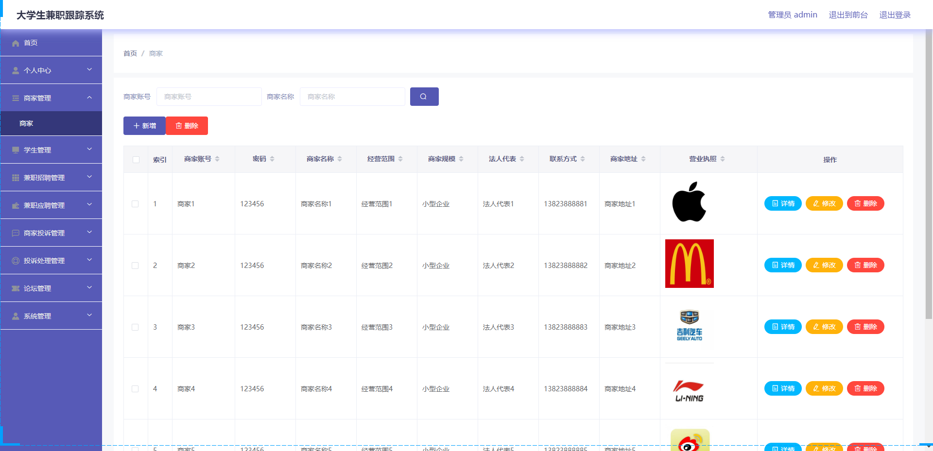Click the monitor icon beside 学生管理
This screenshot has height=451, width=933.
coord(16,150)
